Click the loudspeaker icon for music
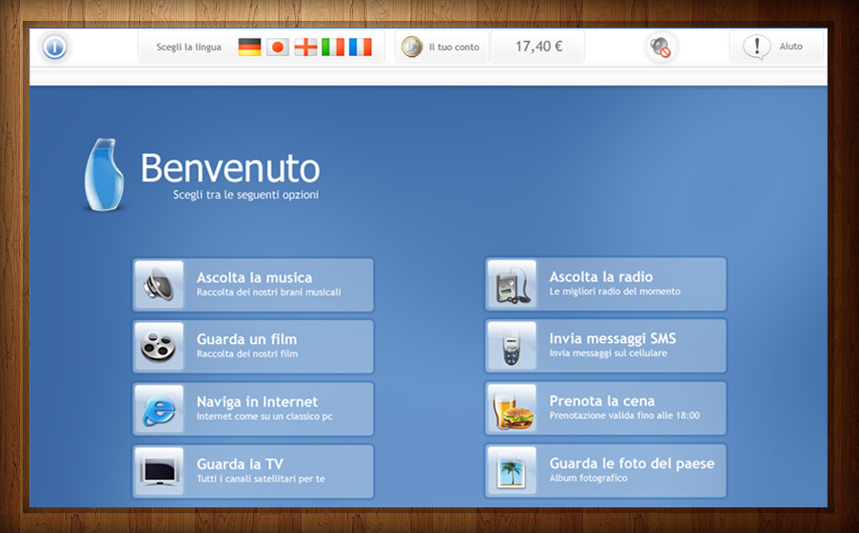This screenshot has width=859, height=533. pyautogui.click(x=159, y=285)
